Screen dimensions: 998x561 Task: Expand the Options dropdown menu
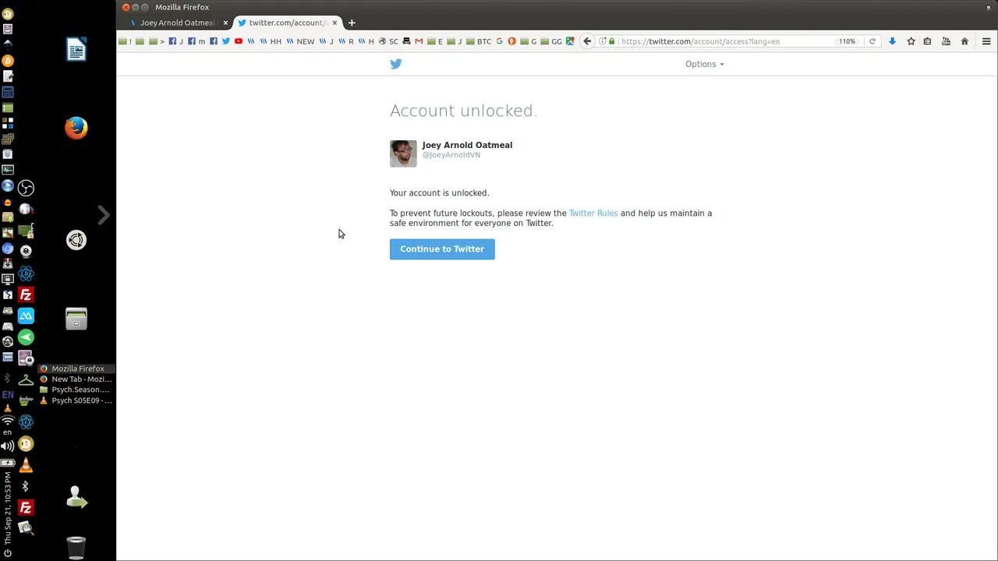coord(704,64)
